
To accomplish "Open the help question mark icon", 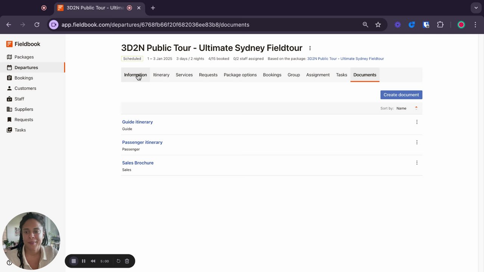I will tap(9, 263).
